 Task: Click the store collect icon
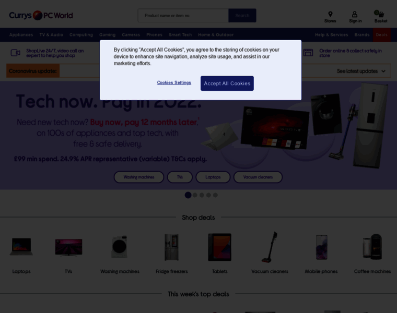(x=308, y=53)
